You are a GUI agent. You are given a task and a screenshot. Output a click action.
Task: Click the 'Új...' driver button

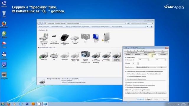tap(162, 67)
